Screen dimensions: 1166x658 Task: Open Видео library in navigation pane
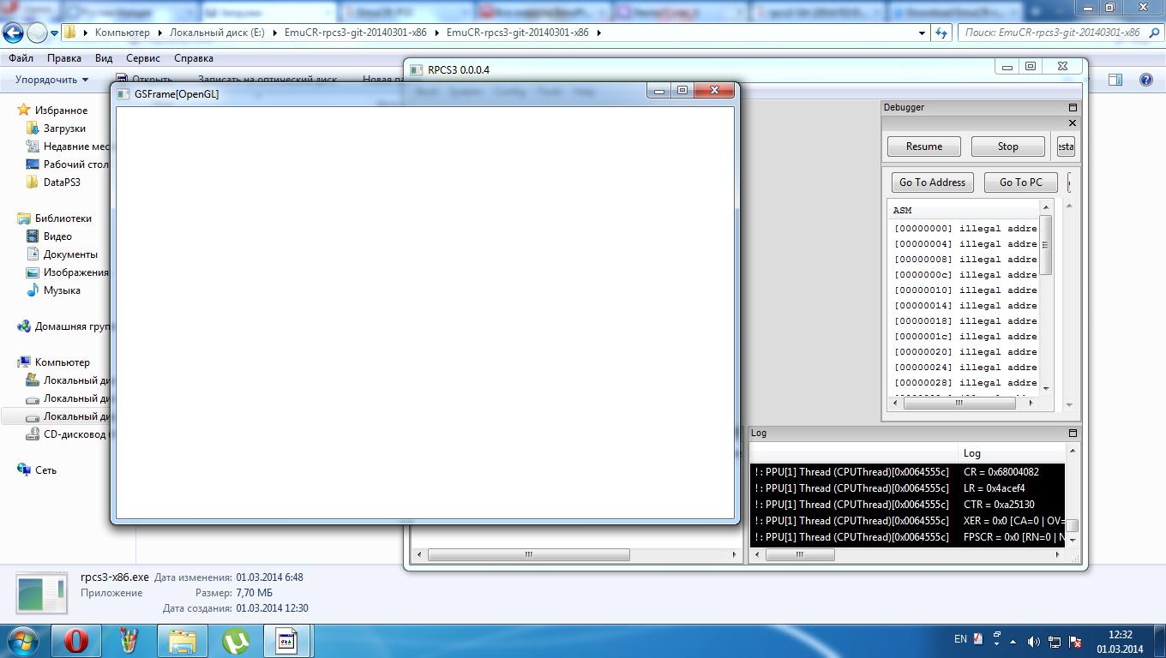coord(57,236)
